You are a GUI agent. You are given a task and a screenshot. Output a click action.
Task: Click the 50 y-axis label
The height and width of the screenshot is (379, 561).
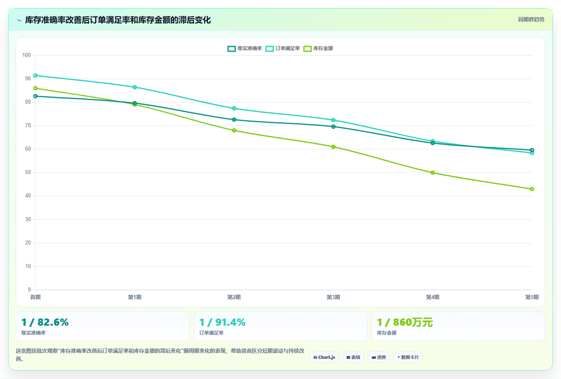(x=28, y=172)
